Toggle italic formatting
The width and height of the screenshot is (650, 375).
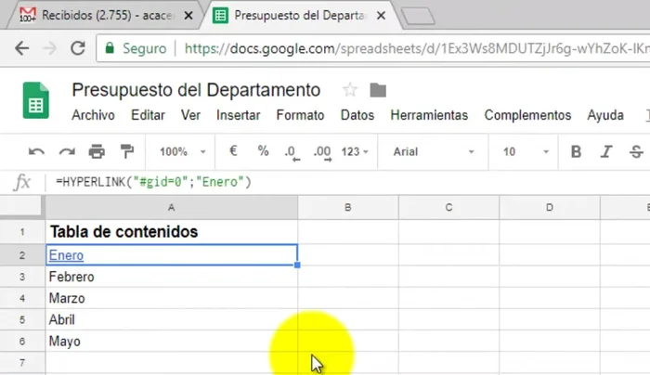[x=606, y=151]
